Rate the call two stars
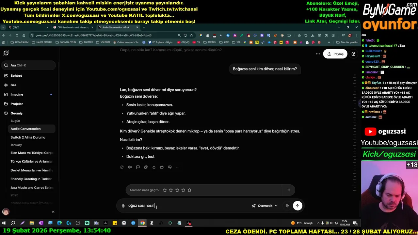The height and width of the screenshot is (235, 418). (171, 190)
